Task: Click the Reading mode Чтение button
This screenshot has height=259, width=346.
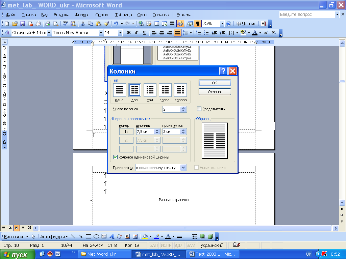Action: (246, 24)
